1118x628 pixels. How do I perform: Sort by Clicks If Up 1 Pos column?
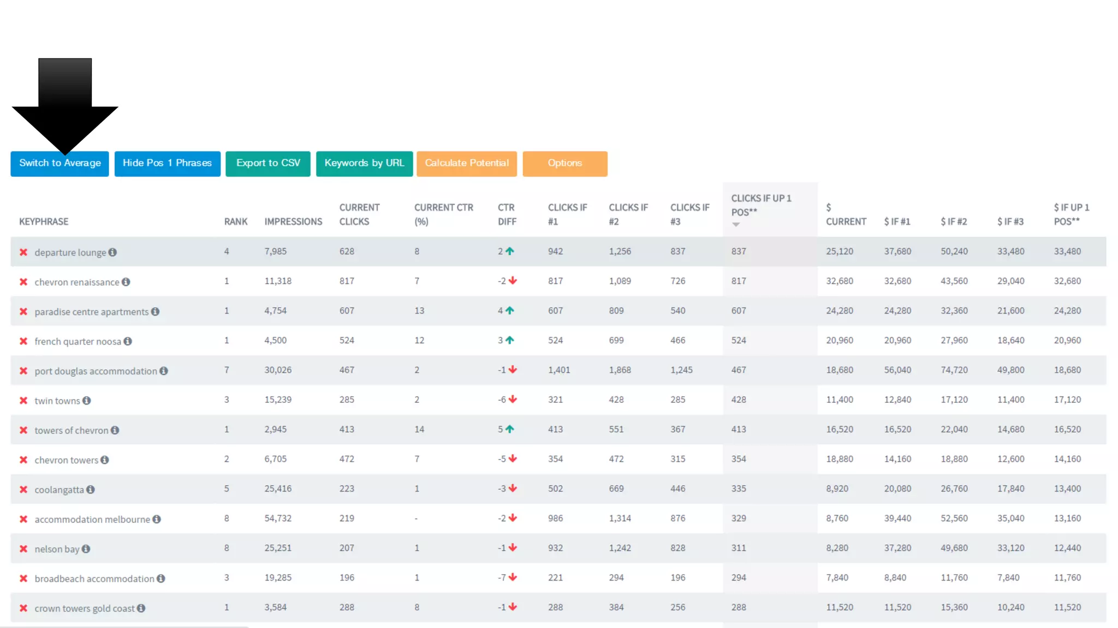coord(761,206)
